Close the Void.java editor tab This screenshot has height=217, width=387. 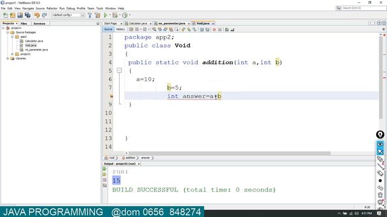[213, 24]
